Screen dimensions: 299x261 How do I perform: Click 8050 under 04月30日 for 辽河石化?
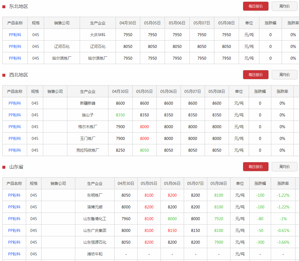[128, 46]
